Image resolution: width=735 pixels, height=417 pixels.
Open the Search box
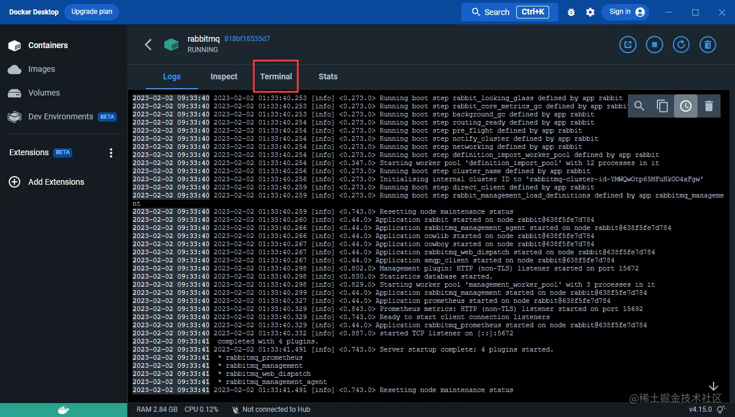pyautogui.click(x=509, y=12)
